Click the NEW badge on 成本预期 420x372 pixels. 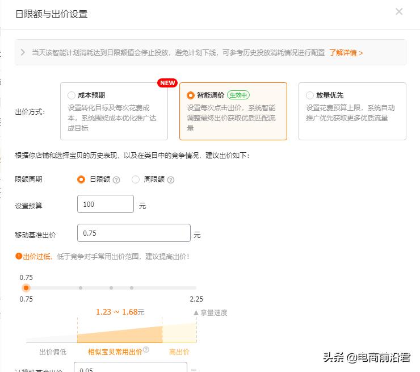(x=167, y=83)
